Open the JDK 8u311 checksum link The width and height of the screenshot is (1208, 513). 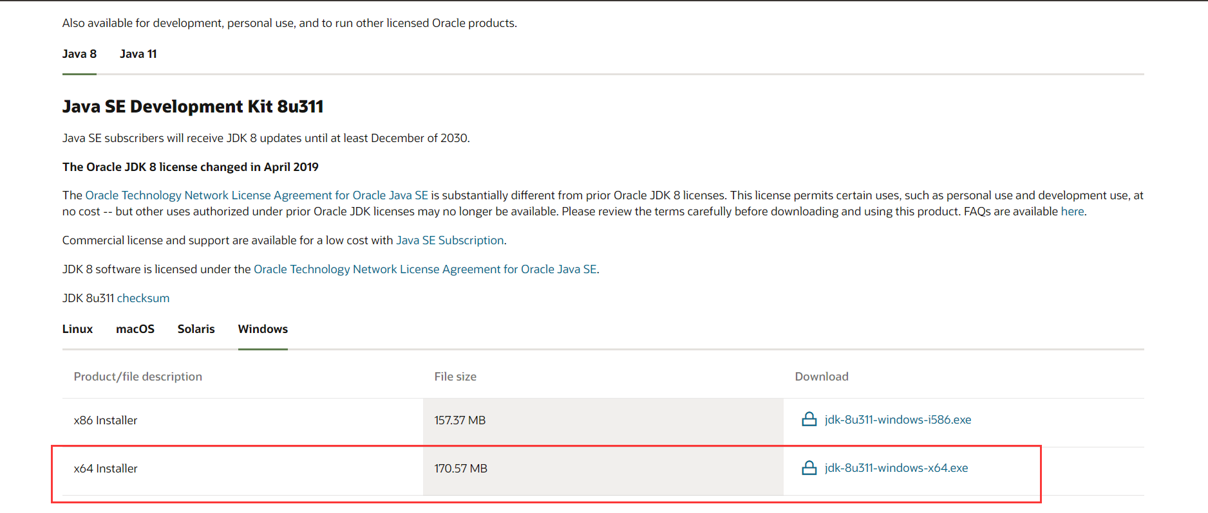click(x=143, y=298)
